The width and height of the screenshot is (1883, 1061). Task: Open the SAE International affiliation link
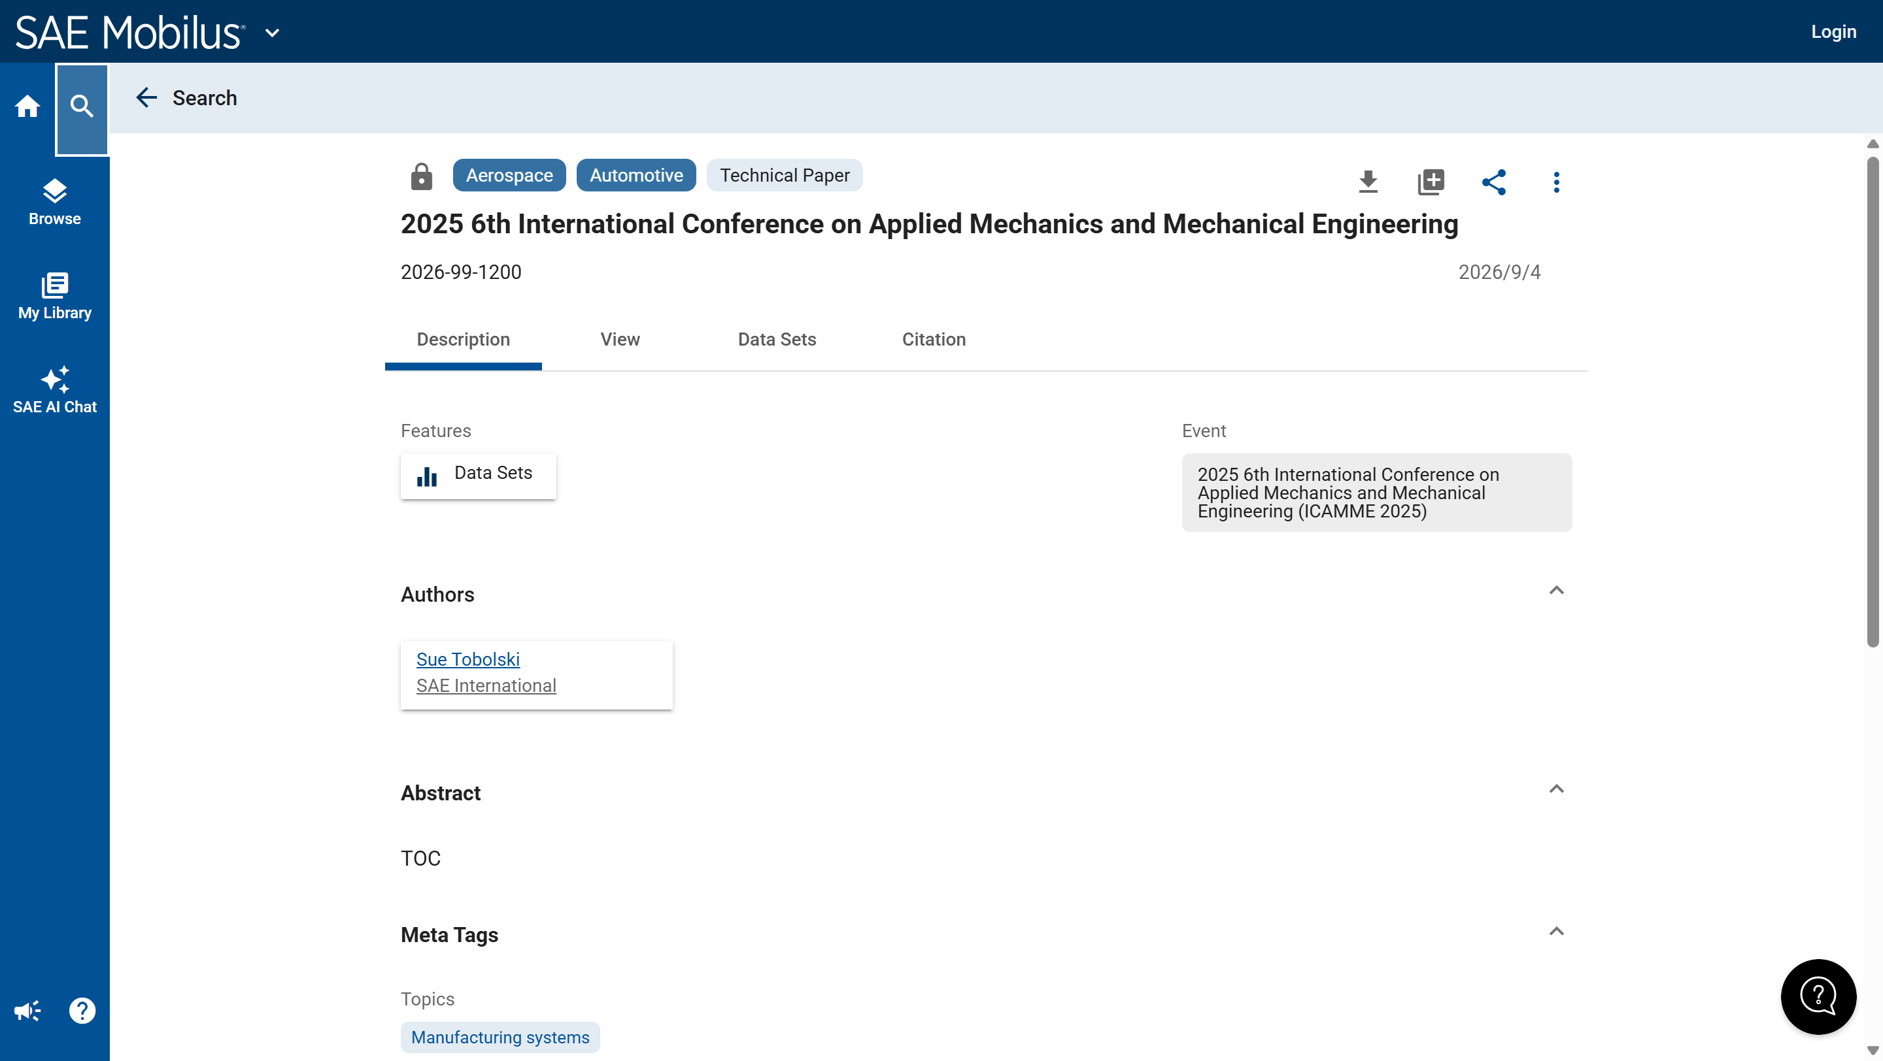486,686
